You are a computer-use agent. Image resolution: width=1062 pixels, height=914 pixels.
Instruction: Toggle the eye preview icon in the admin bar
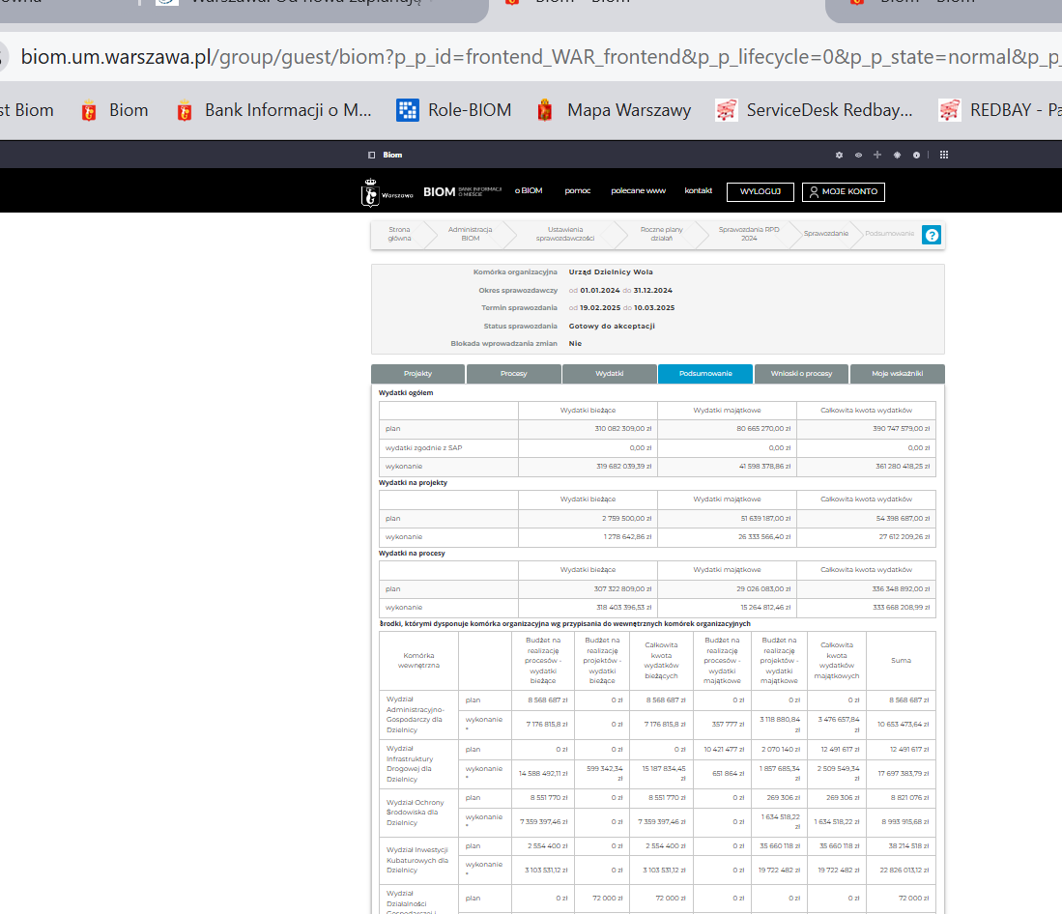click(x=858, y=155)
